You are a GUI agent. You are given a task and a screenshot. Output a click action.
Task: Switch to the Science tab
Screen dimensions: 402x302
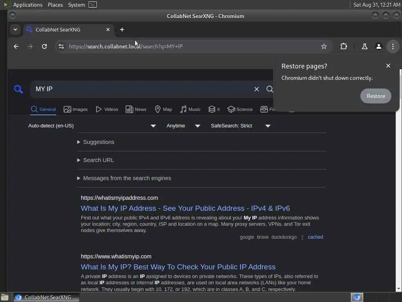[x=240, y=109]
